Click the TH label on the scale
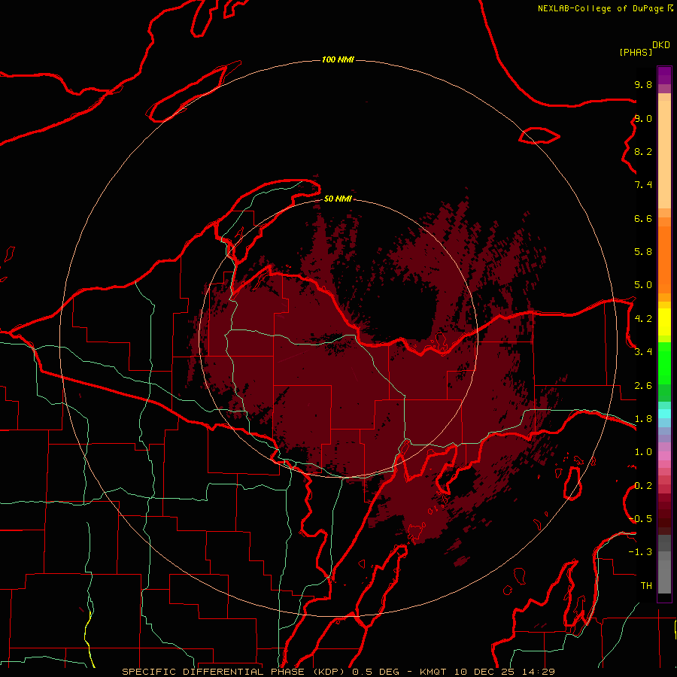Image resolution: width=677 pixels, height=677 pixels. [x=646, y=585]
